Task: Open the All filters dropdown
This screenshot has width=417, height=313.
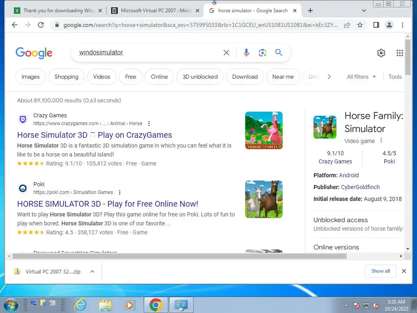Action: pyautogui.click(x=361, y=77)
